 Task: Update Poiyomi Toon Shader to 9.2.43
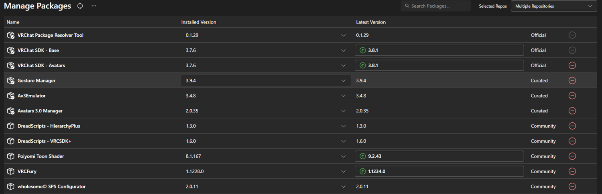point(439,156)
